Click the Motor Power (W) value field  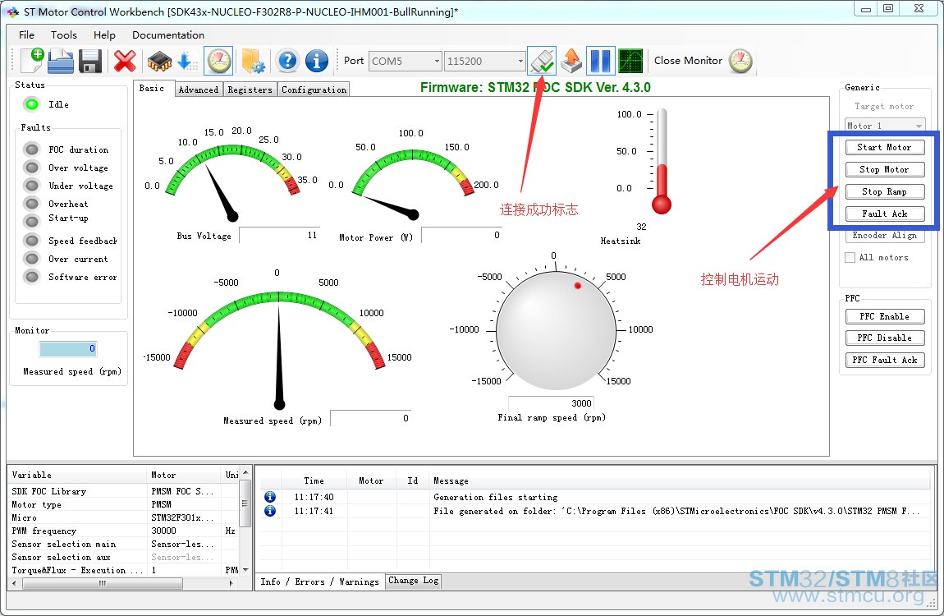[461, 235]
